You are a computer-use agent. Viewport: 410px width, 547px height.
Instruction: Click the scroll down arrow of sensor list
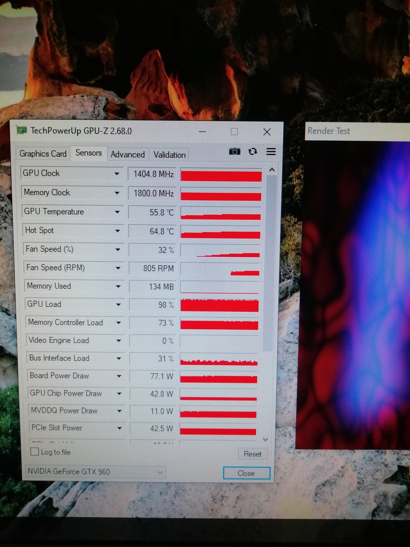pyautogui.click(x=265, y=439)
